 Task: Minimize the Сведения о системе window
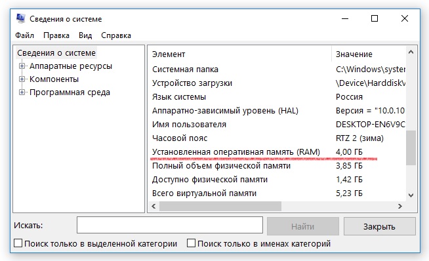point(345,18)
